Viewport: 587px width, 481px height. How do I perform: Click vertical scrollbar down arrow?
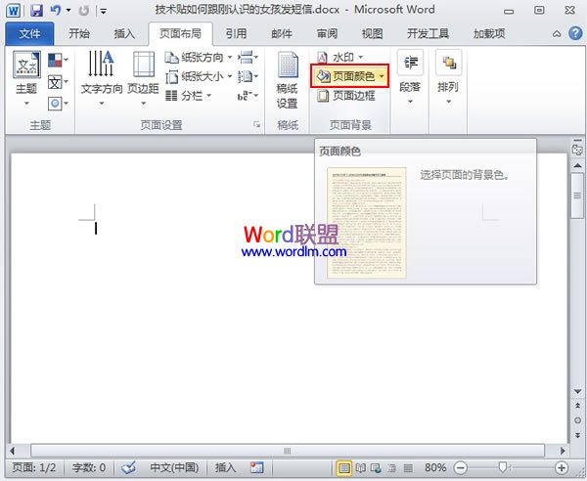tap(577, 392)
